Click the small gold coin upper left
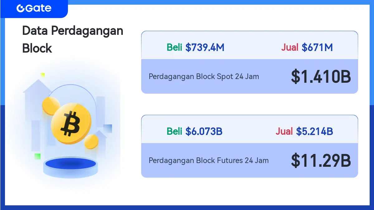The height and width of the screenshot is (210, 374). coord(50,105)
